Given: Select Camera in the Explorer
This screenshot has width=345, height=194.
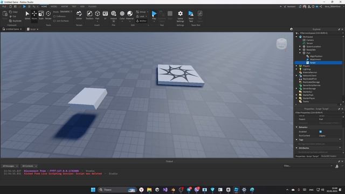Looking at the screenshot, I should (x=310, y=40).
